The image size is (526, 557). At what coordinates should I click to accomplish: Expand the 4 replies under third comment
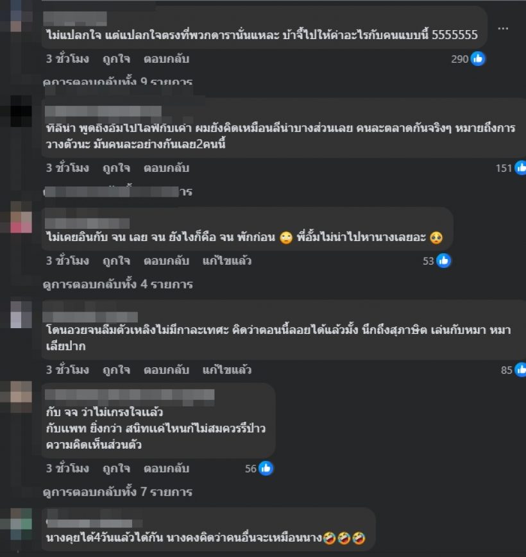117,284
